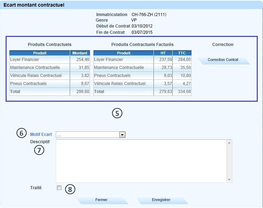Click the Correction Contrat button
The height and width of the screenshot is (208, 263).
tap(223, 60)
